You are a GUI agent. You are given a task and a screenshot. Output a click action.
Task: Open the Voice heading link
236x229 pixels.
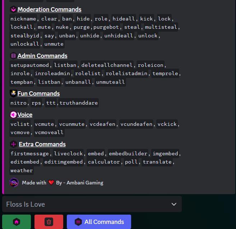click(x=25, y=115)
